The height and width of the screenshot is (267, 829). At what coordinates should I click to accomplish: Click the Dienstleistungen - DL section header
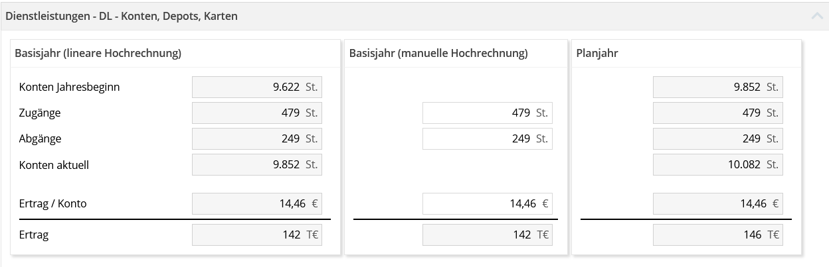coord(122,16)
